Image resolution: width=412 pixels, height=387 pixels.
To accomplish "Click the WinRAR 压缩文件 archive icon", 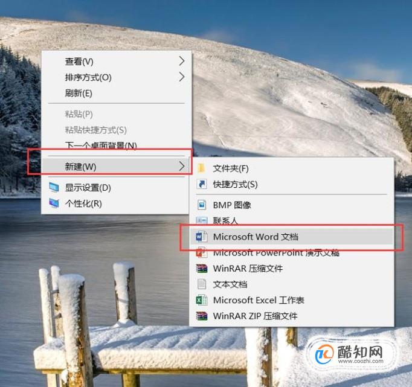I will point(202,268).
